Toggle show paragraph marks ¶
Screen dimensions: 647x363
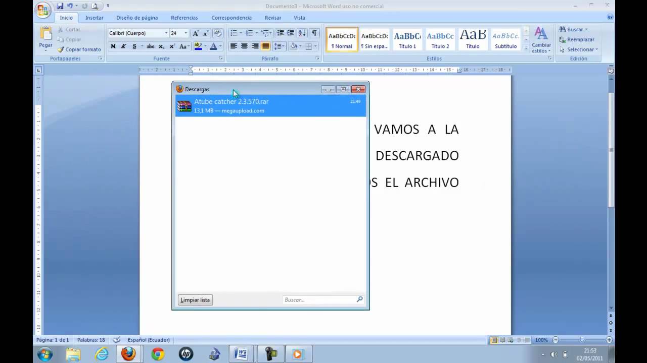click(x=314, y=33)
